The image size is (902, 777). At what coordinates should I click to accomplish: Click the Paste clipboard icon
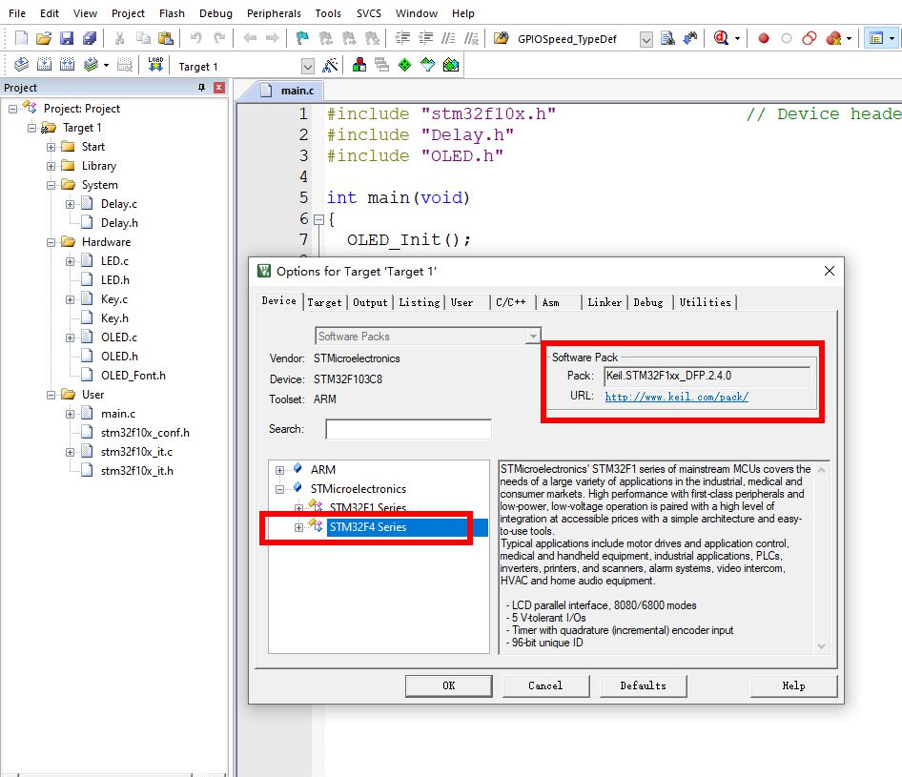(166, 38)
